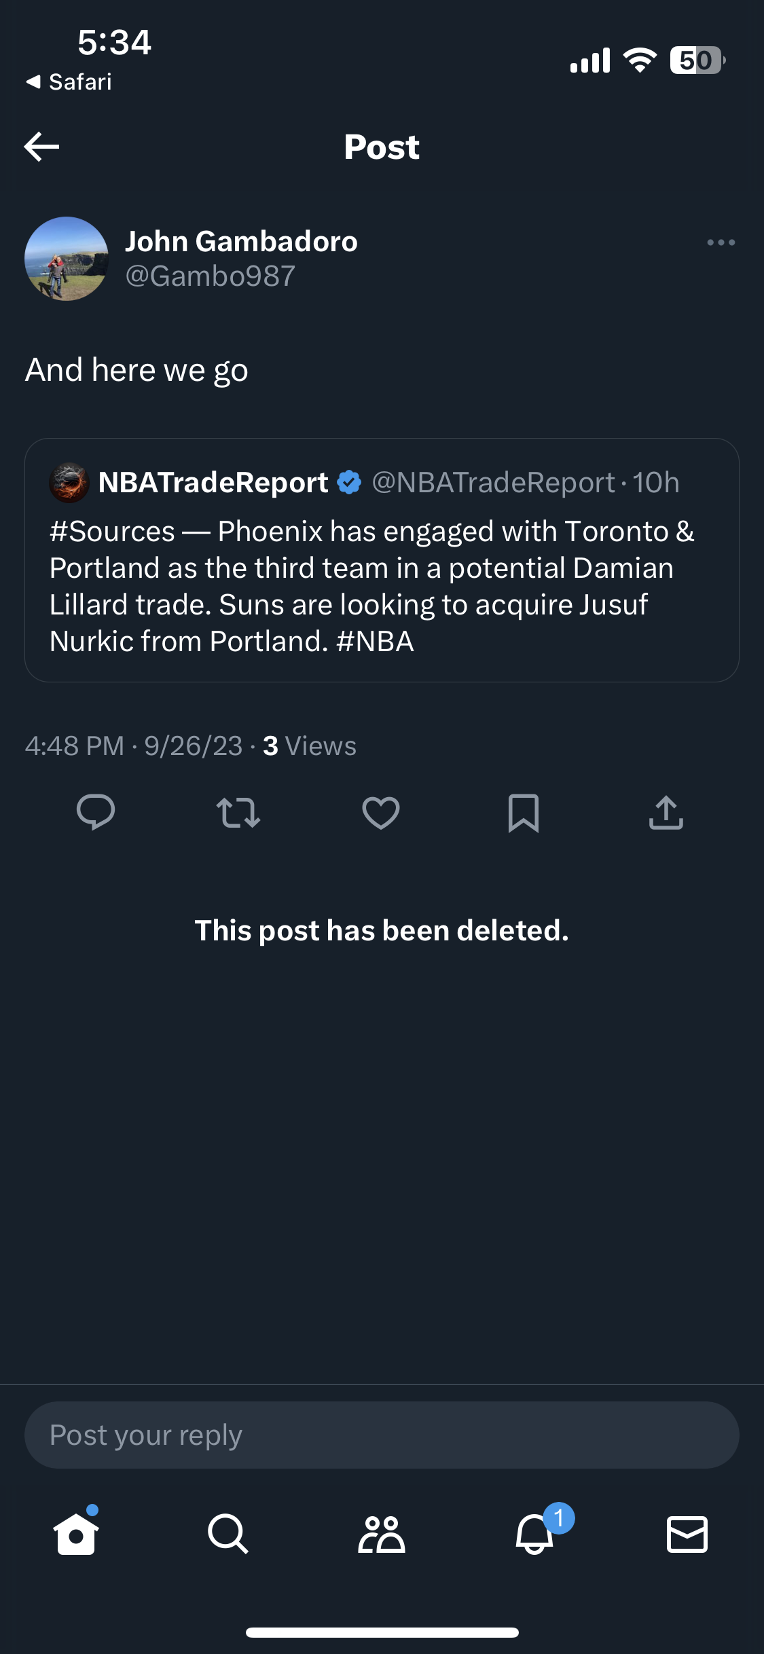
Task: Open the three-dot more options menu
Action: (721, 242)
